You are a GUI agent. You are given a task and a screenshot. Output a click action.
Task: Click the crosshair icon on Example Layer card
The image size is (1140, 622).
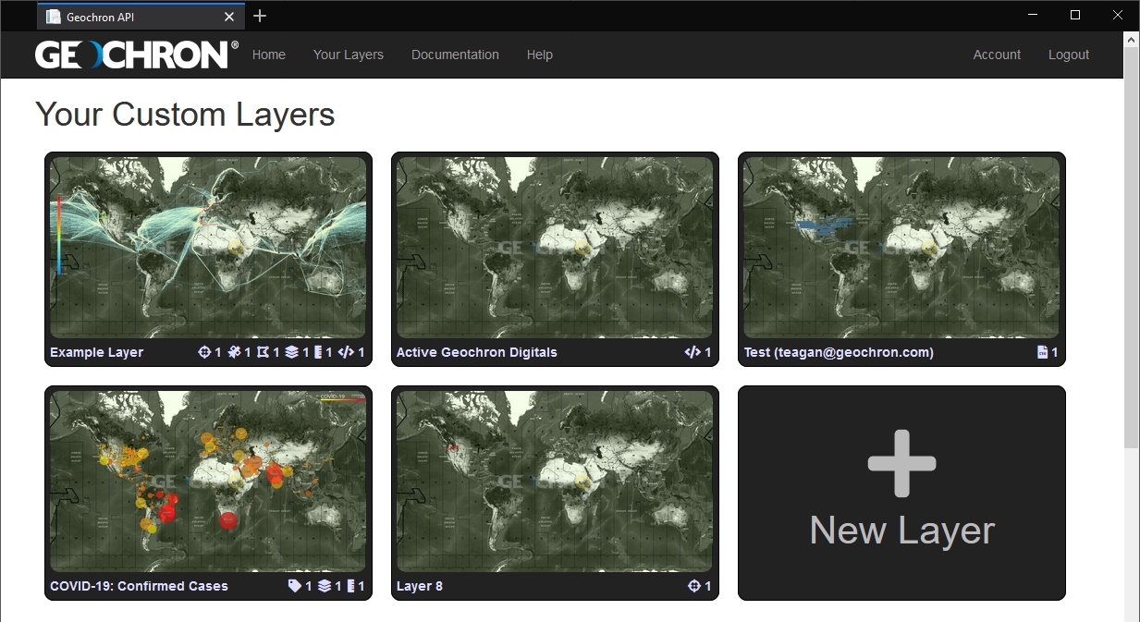[204, 352]
